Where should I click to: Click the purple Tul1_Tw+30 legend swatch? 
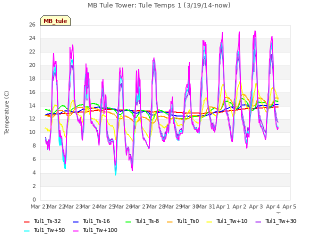point(258,221)
